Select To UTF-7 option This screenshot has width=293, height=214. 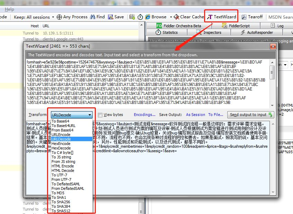72,175
